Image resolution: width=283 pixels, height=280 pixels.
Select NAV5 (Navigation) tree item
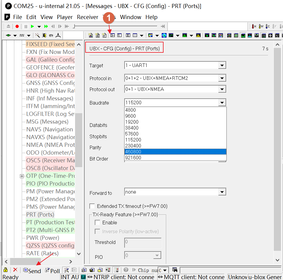pos(50,130)
